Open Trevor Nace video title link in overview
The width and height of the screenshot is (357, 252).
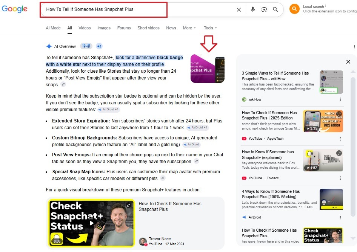point(170,206)
